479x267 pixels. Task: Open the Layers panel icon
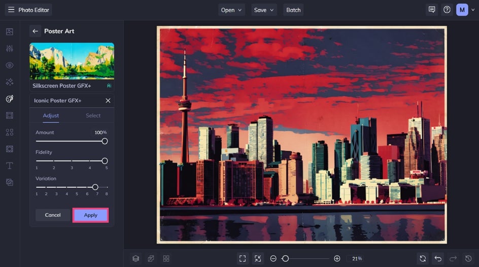[136, 258]
